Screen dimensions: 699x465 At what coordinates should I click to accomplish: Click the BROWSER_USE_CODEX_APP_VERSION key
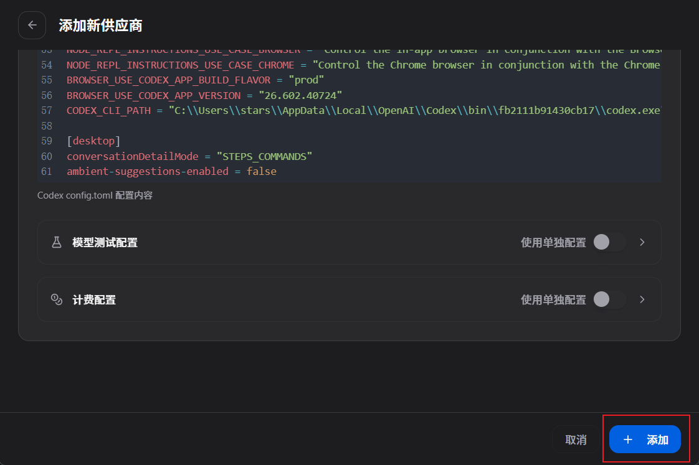pos(153,95)
